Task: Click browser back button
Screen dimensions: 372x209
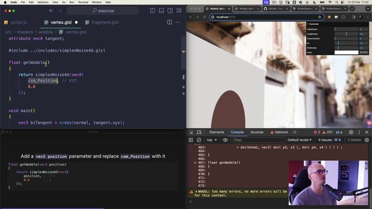Action: [191, 17]
